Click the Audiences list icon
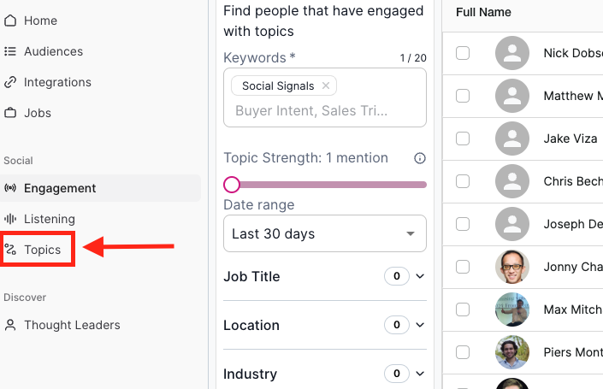Screen dimensions: 603x389 [10, 51]
